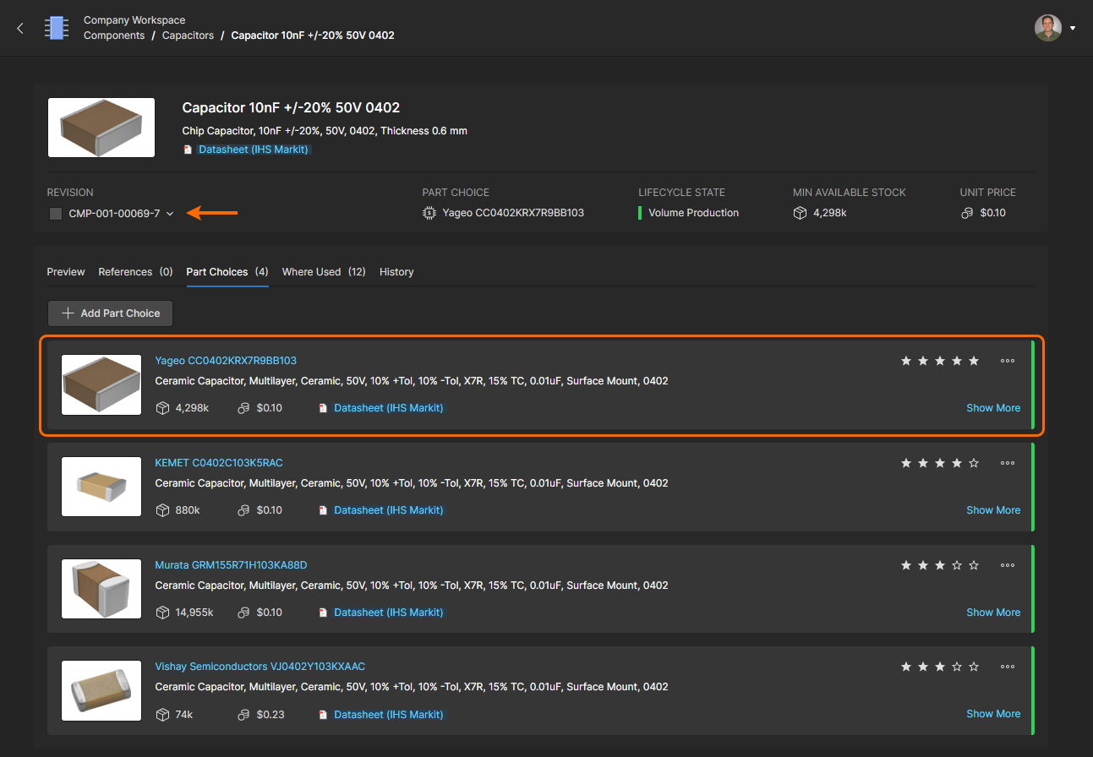Select the Yageo CC0402KRX7R9BB103 part choice text in header
This screenshot has height=757, width=1093.
coord(513,213)
